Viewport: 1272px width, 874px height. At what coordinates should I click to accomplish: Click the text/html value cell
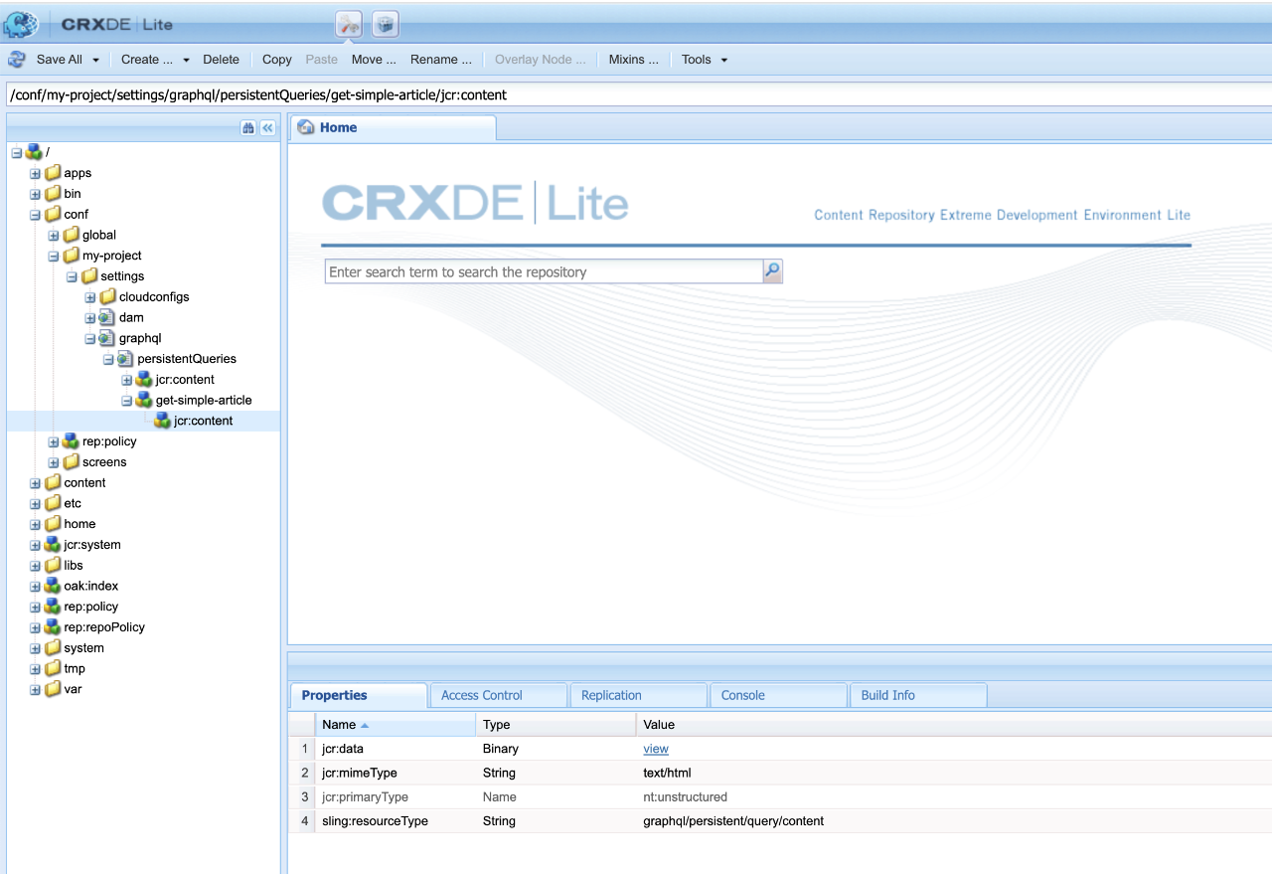click(x=667, y=773)
